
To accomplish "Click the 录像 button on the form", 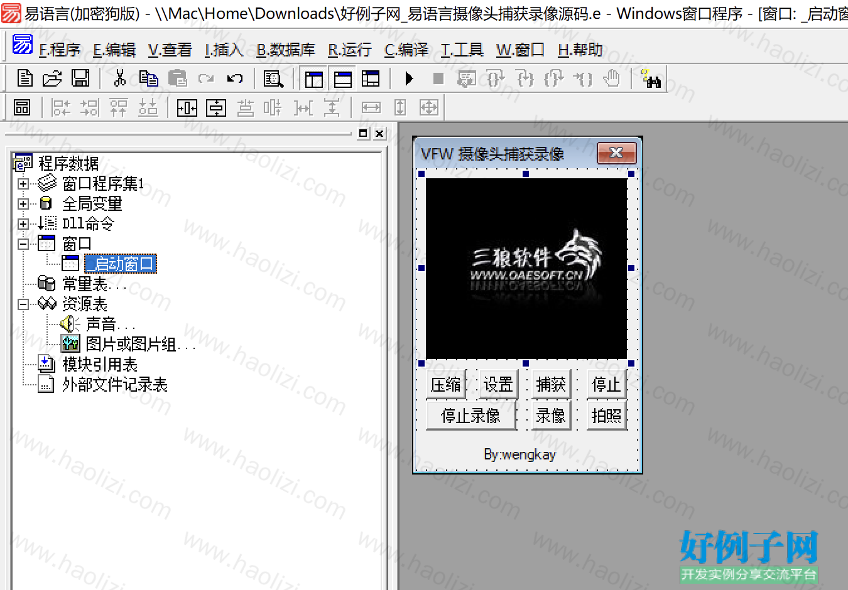I will pos(552,416).
